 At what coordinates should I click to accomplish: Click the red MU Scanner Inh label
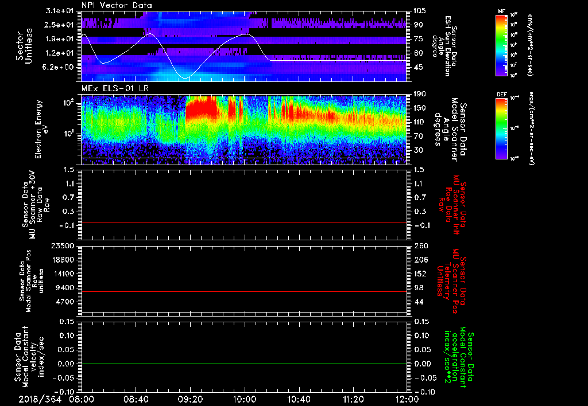[x=452, y=205]
